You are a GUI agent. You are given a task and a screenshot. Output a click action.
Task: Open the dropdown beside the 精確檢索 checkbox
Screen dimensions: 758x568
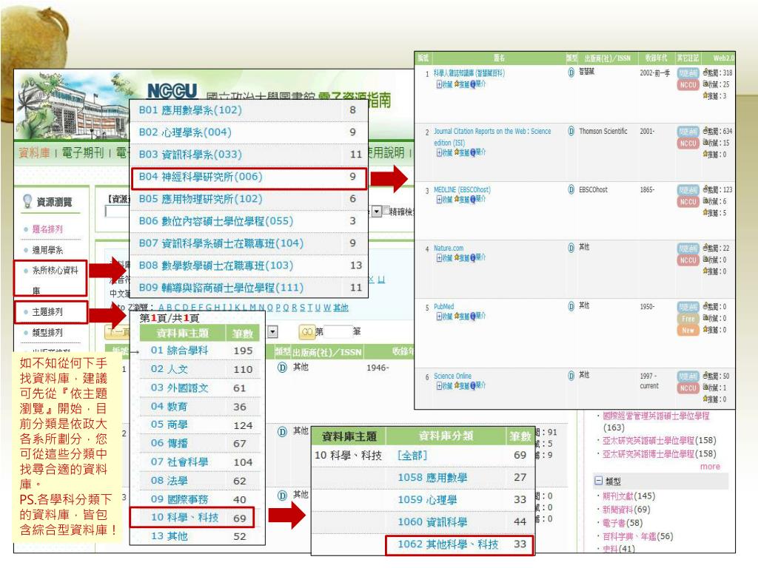(x=377, y=212)
